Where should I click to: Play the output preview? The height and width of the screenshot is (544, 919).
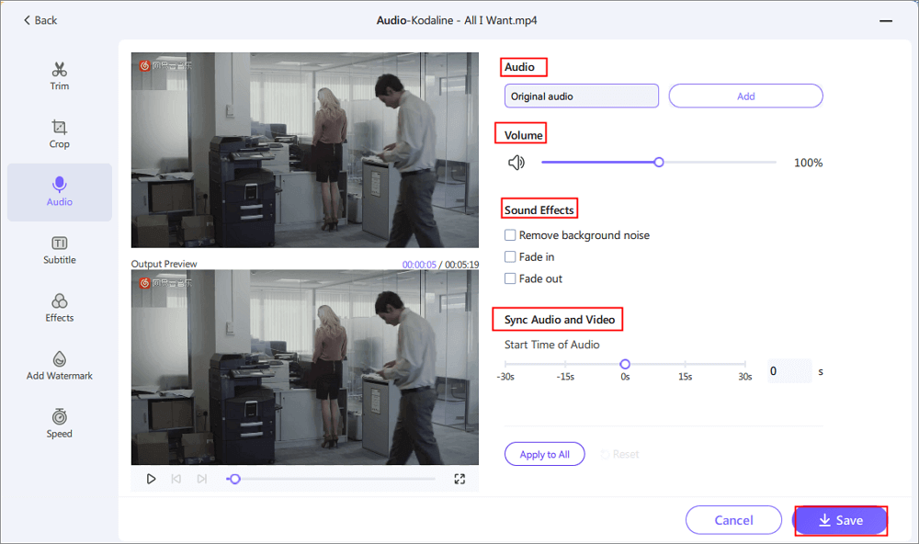pyautogui.click(x=151, y=479)
